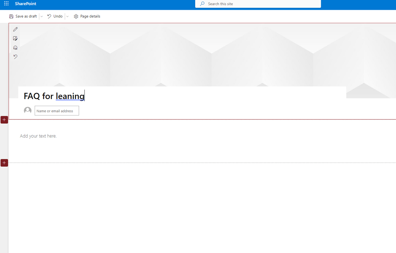Click the set focal point icon
396x253 pixels.
coord(15,47)
